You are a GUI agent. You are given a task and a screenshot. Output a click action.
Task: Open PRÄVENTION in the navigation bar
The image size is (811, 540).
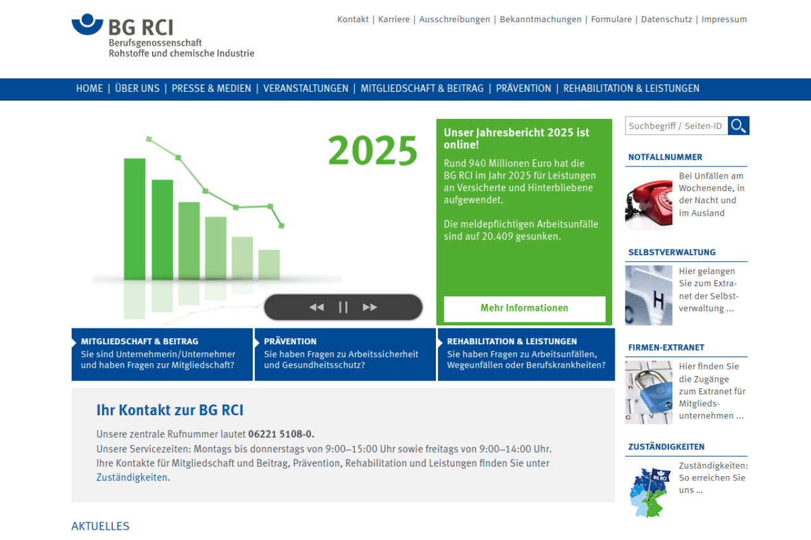(x=523, y=89)
